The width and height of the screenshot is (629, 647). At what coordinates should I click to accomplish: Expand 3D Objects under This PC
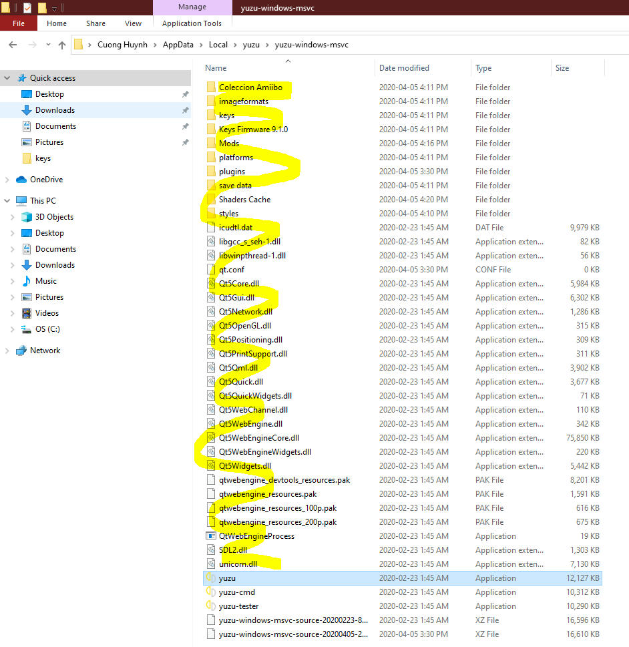(13, 217)
